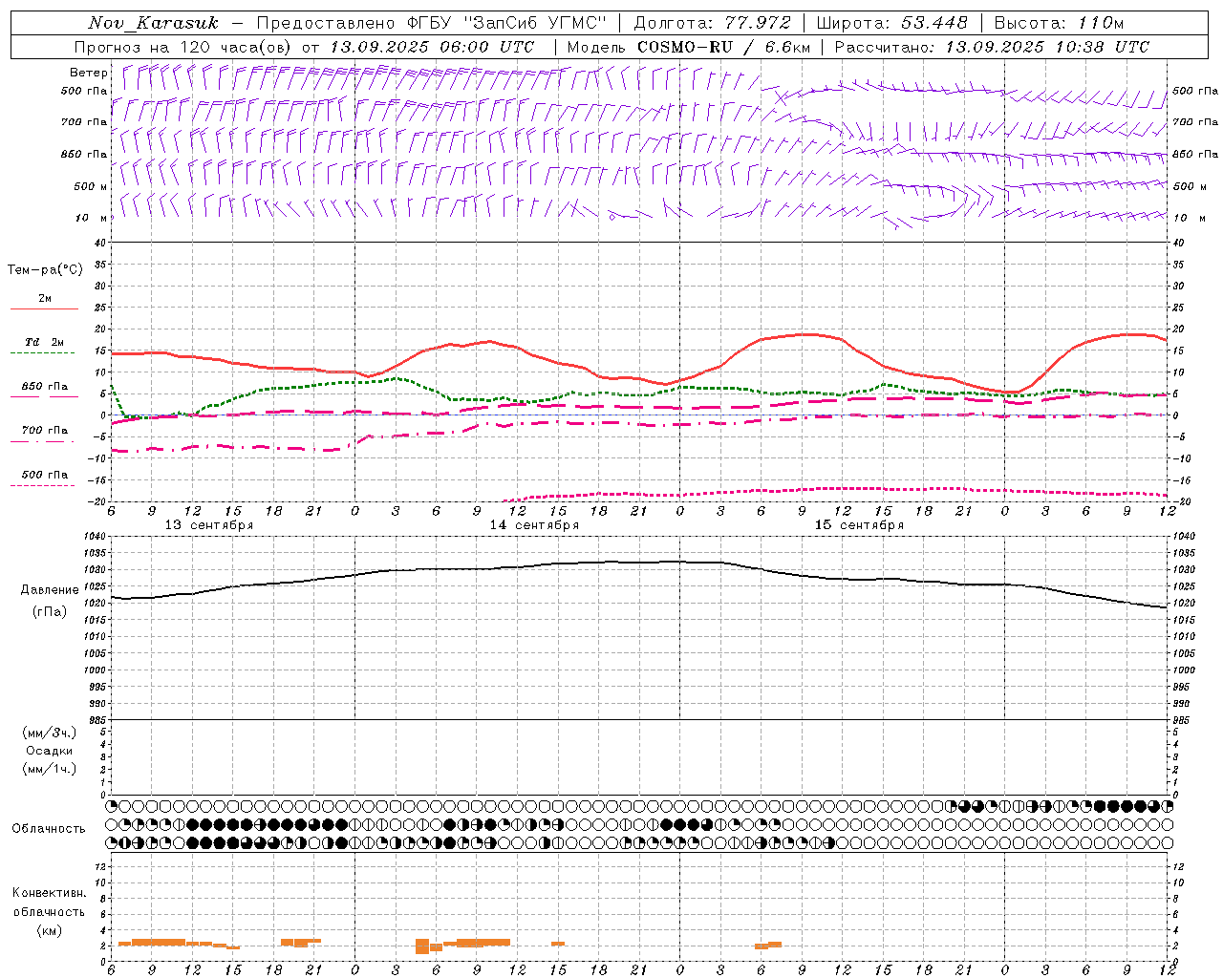Screen dimensions: 1223x978
Task: Click the 'Широта: 53.448' latitude value
Action: pos(892,23)
